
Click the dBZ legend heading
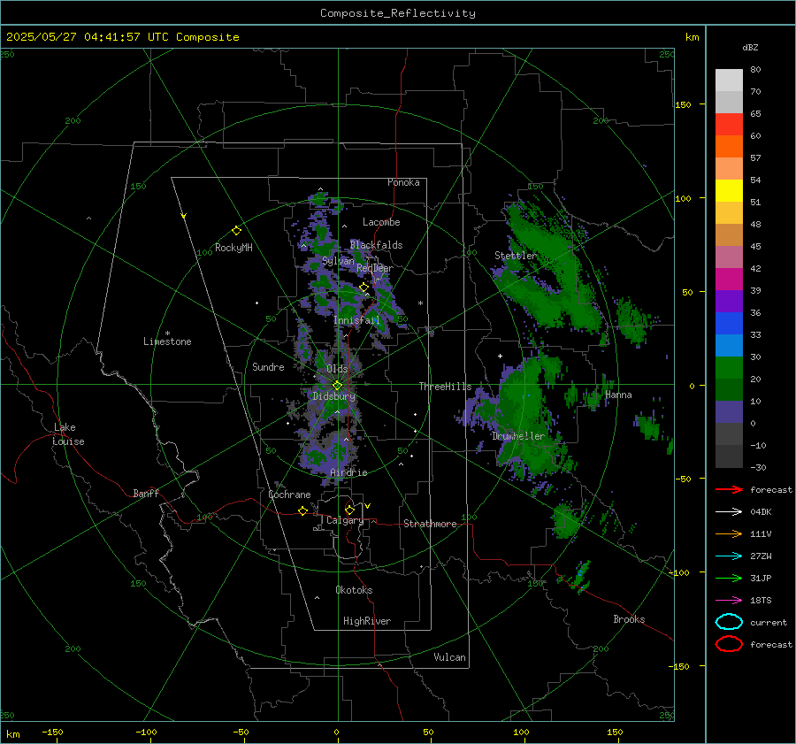click(750, 47)
